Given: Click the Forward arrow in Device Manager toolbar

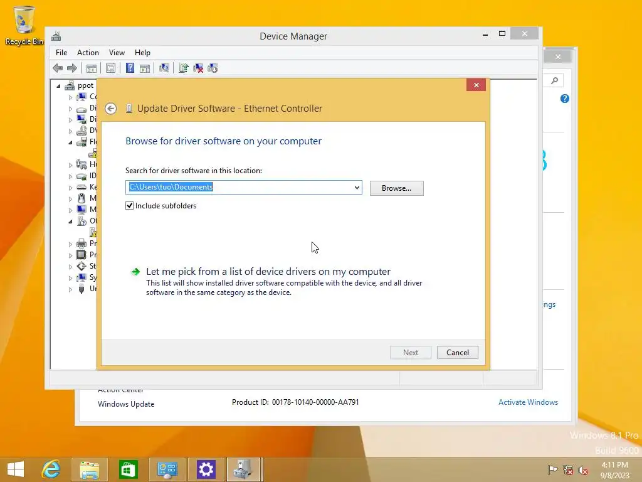Looking at the screenshot, I should click(x=72, y=68).
